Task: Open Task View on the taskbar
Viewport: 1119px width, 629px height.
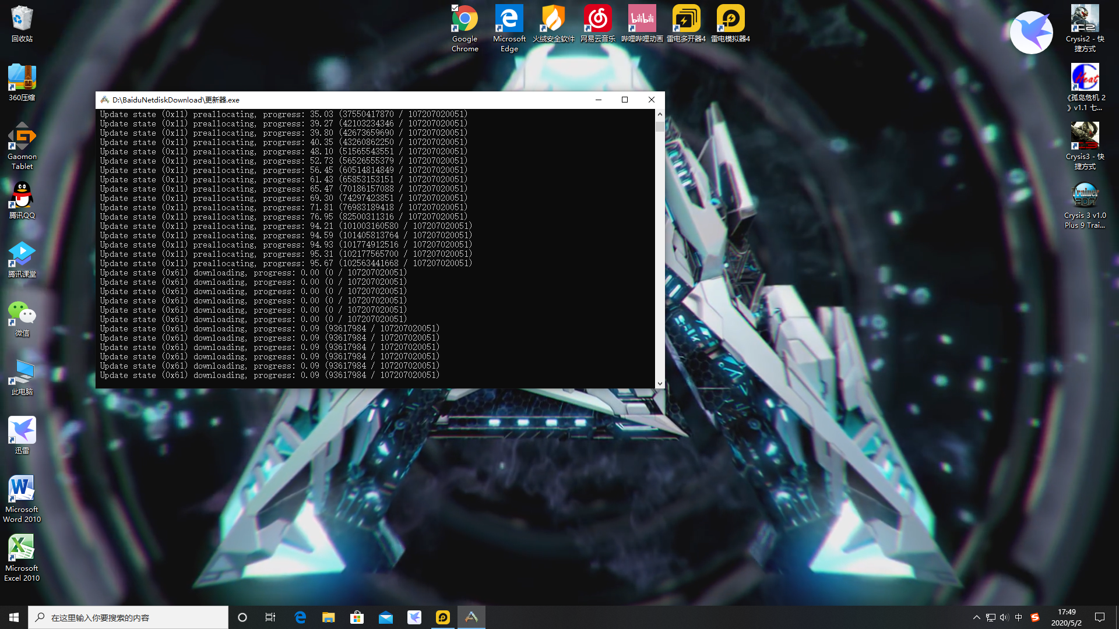Action: [270, 617]
